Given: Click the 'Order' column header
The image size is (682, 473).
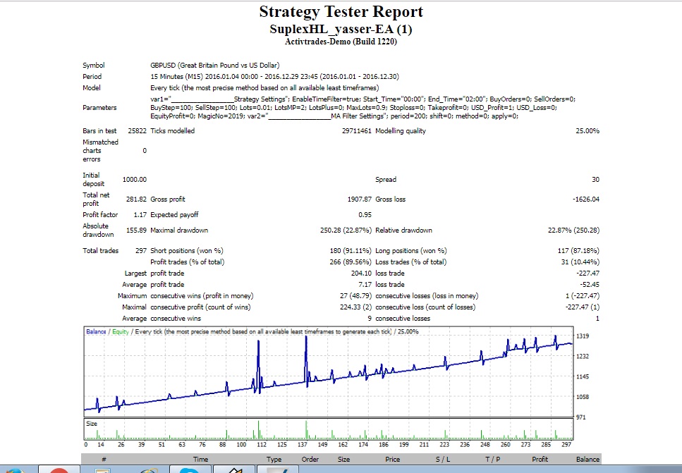Looking at the screenshot, I should (x=310, y=459).
